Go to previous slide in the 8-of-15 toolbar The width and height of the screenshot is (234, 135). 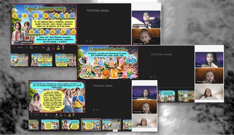pos(14,47)
